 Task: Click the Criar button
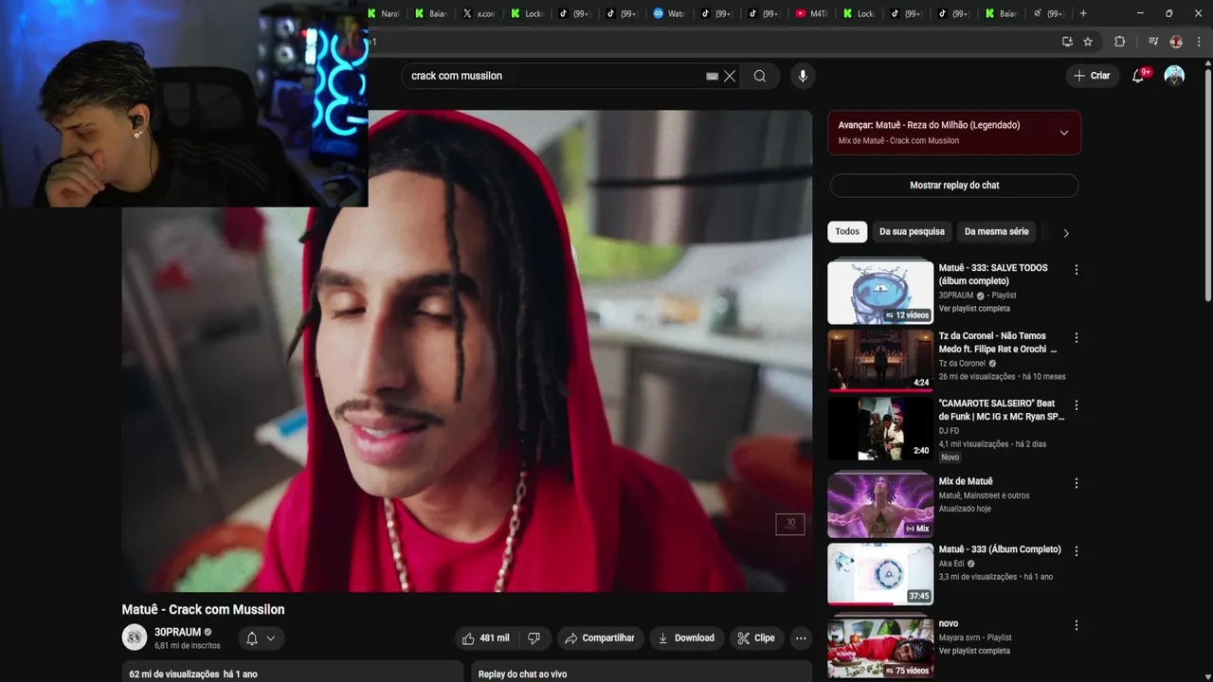coord(1092,76)
